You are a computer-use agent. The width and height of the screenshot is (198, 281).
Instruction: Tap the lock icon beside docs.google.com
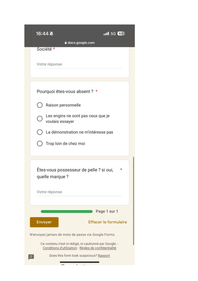click(66, 43)
